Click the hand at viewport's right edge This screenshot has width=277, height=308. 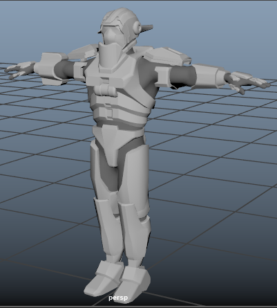click(x=247, y=82)
